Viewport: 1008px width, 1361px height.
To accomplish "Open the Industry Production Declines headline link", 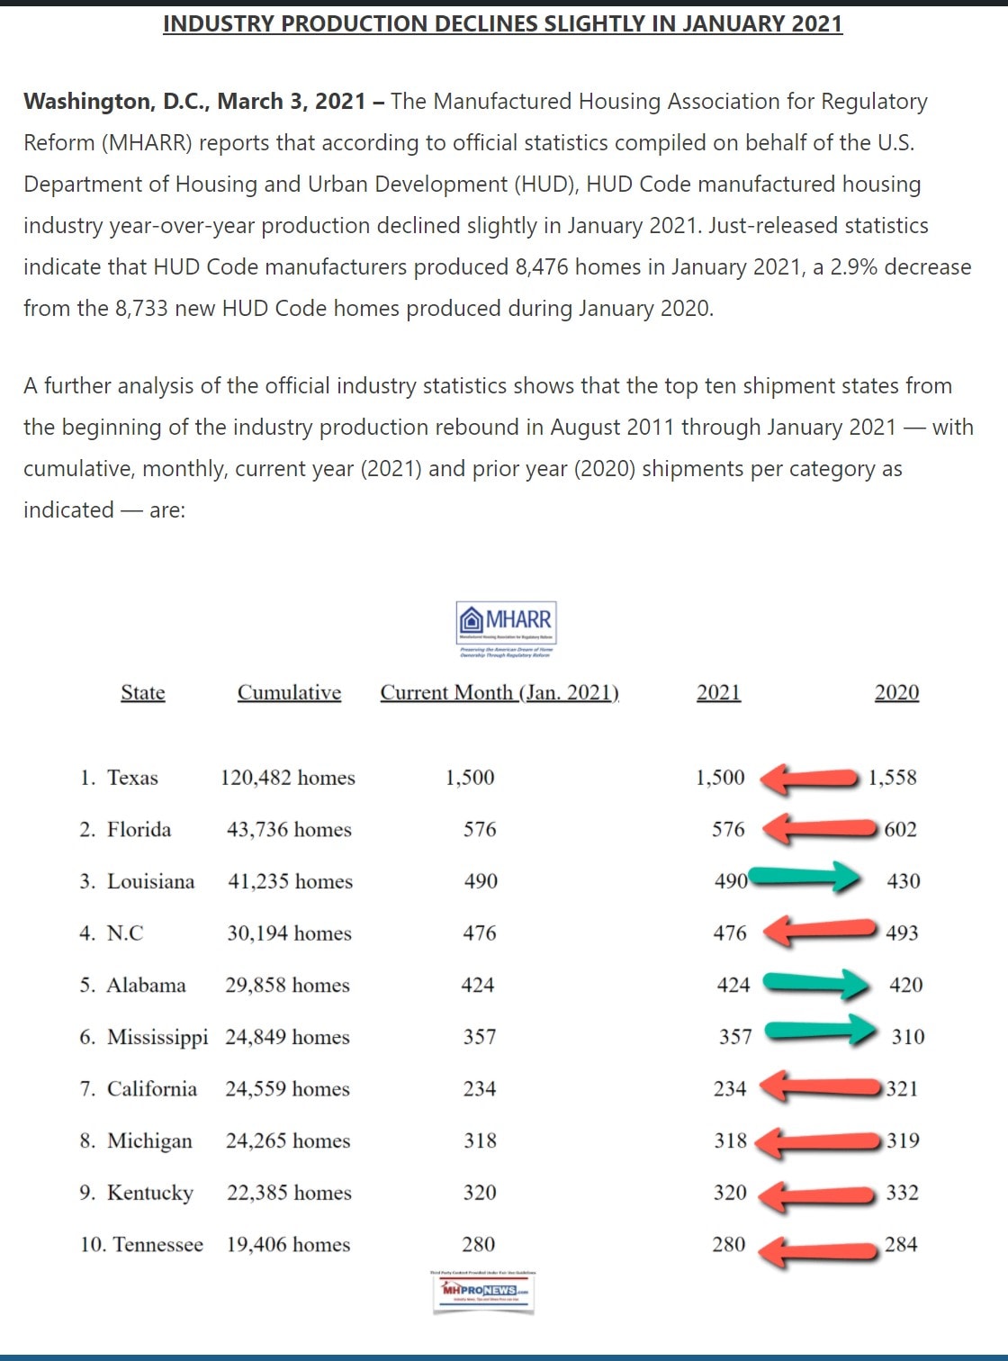I will (502, 23).
